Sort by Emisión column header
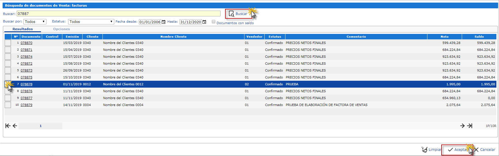 (x=72, y=37)
